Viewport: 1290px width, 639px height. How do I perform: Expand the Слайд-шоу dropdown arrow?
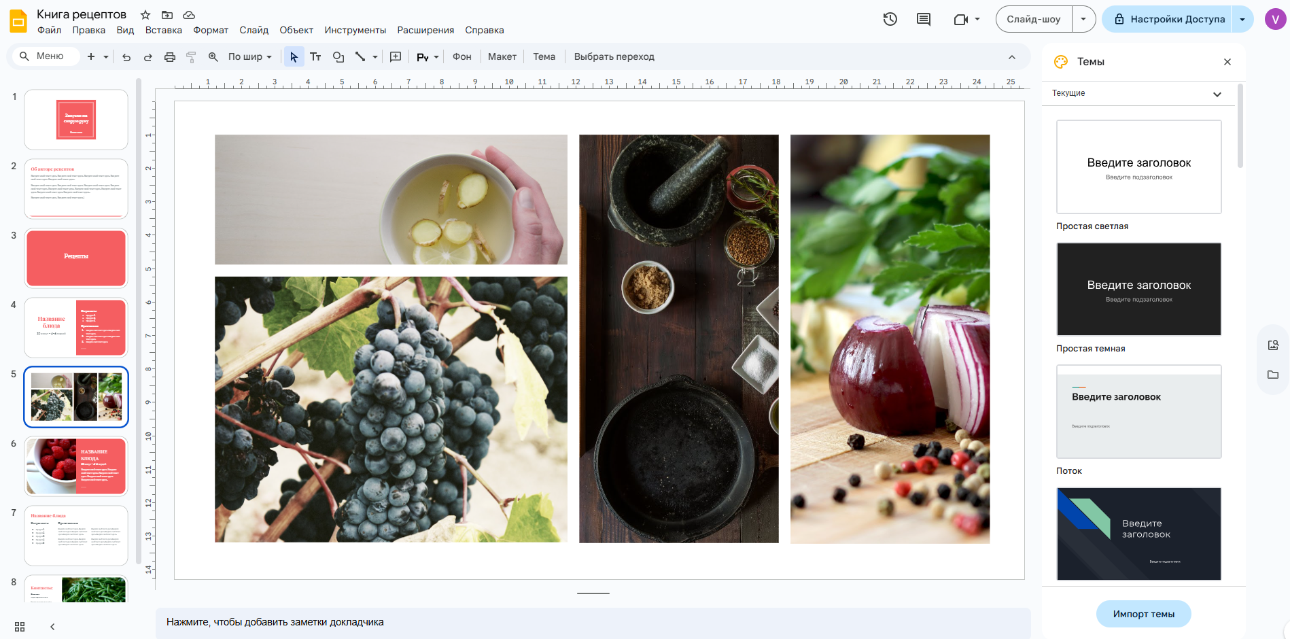[x=1083, y=19]
